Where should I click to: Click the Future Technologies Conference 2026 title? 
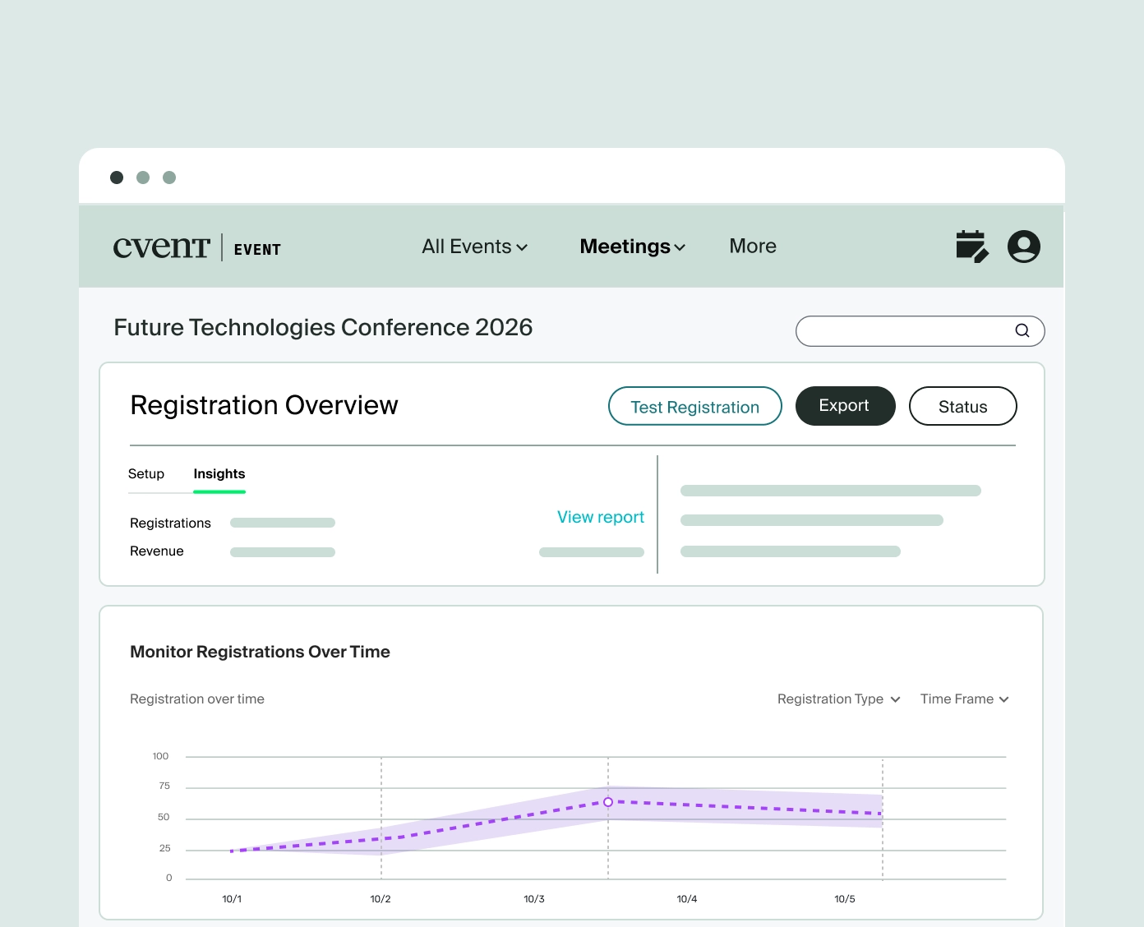click(323, 327)
